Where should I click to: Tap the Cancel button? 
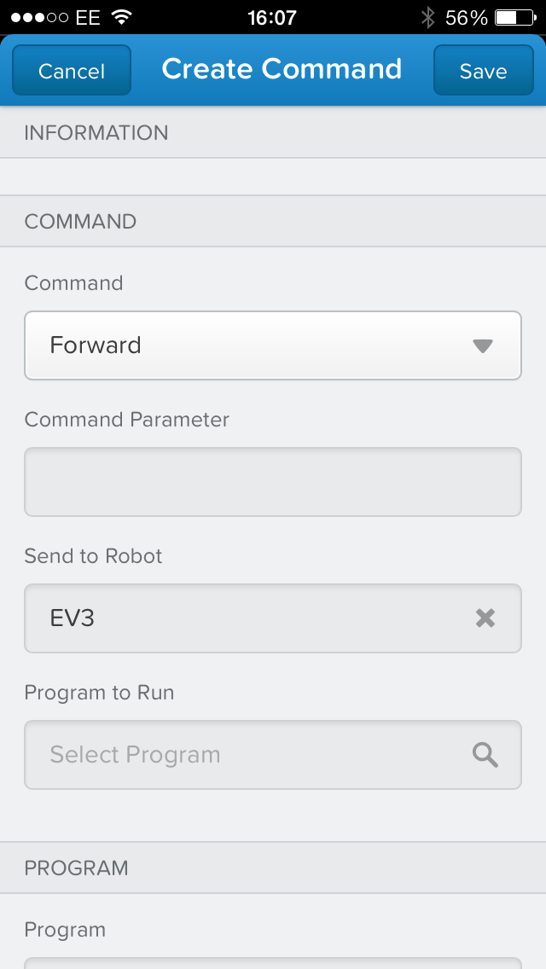pos(72,71)
